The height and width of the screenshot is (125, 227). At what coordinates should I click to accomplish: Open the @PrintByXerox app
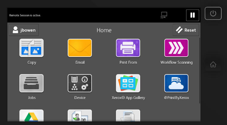coord(176,83)
